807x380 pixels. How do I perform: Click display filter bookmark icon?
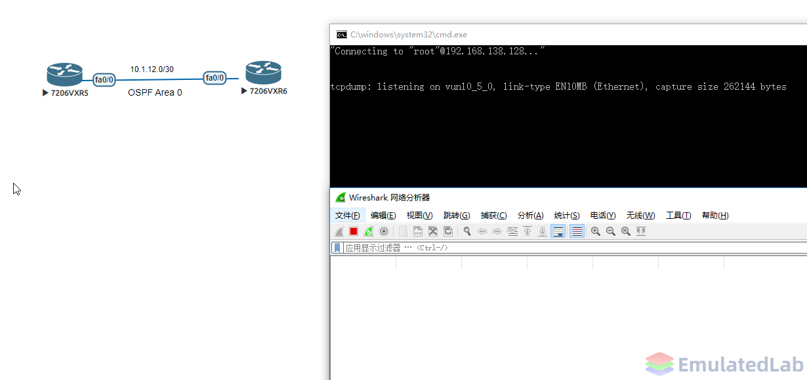coord(337,248)
